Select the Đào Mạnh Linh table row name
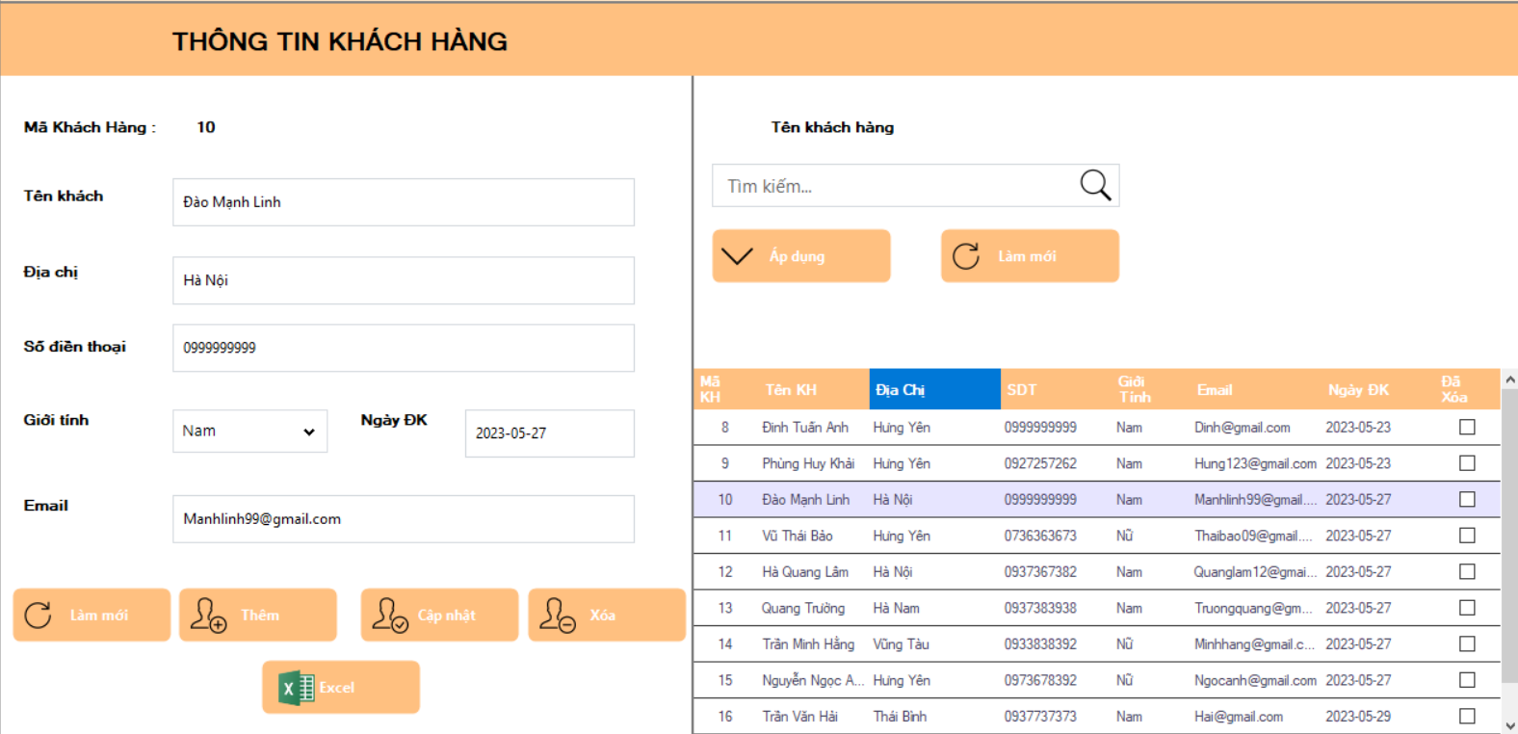Image resolution: width=1518 pixels, height=734 pixels. tap(805, 499)
